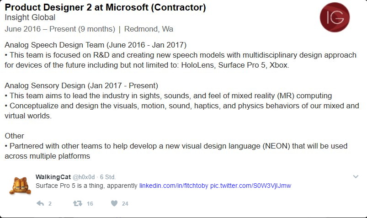Screen dimensions: 367x218
Task: Click the Insight Global company name
Action: coord(30,17)
